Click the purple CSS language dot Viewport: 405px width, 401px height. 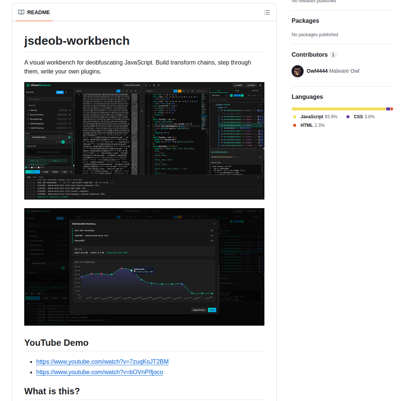click(348, 116)
